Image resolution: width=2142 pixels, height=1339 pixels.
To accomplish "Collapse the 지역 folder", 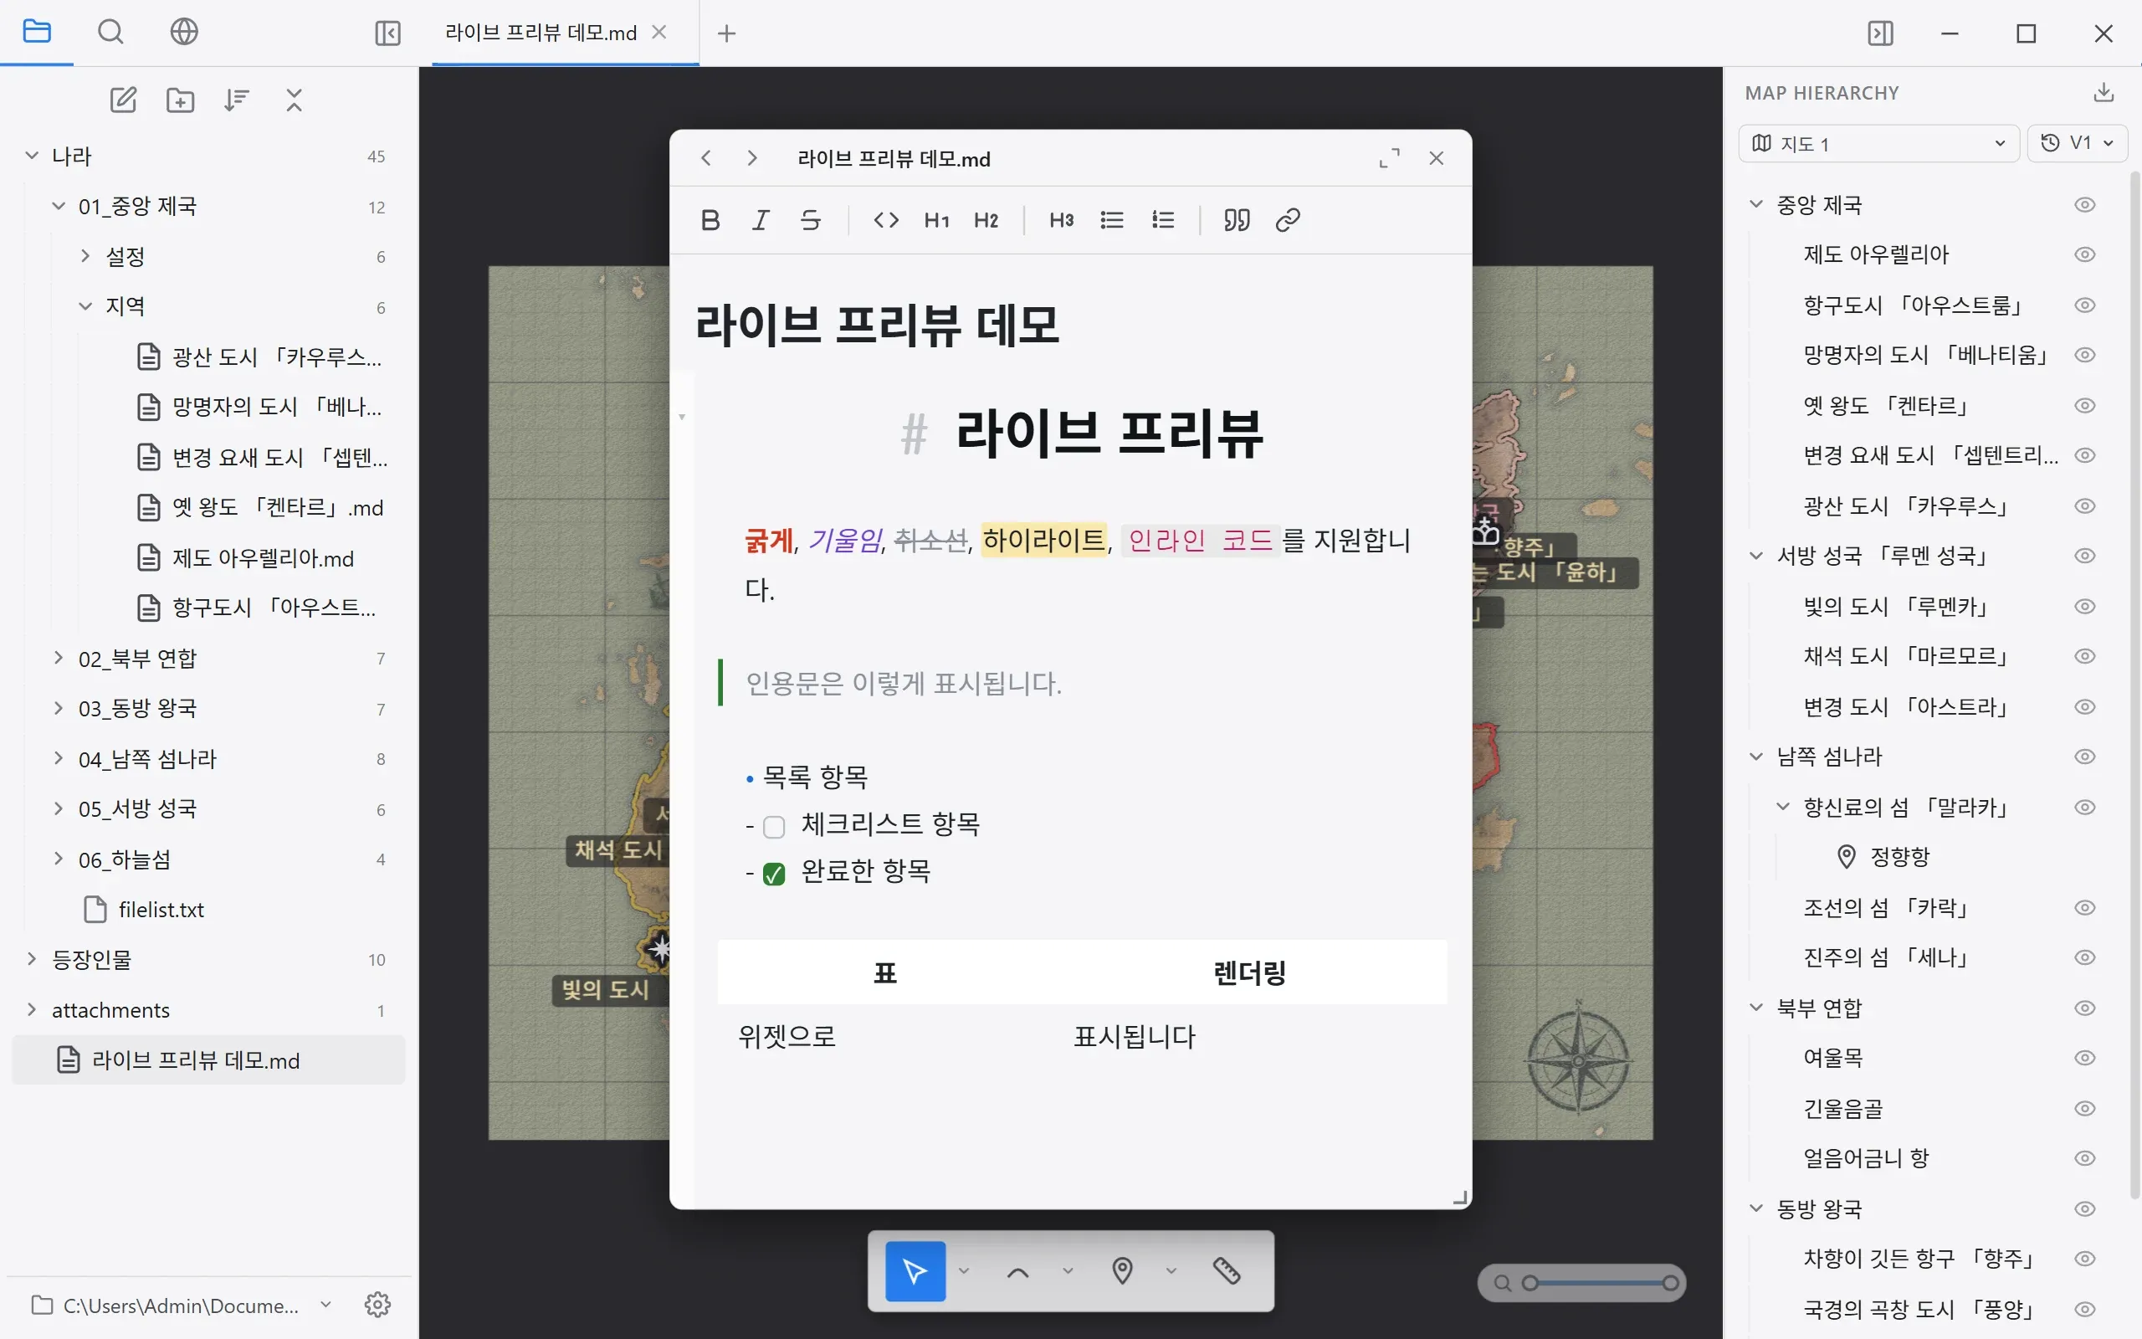I will tap(85, 306).
